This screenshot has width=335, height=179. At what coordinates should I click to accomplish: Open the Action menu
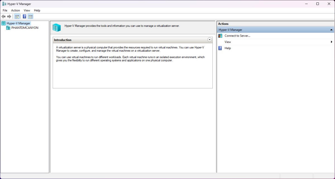point(15,10)
